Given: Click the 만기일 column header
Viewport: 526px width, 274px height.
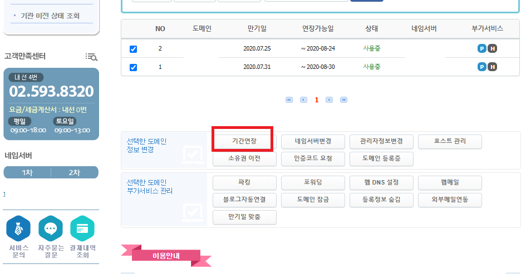Looking at the screenshot, I should click(x=257, y=28).
